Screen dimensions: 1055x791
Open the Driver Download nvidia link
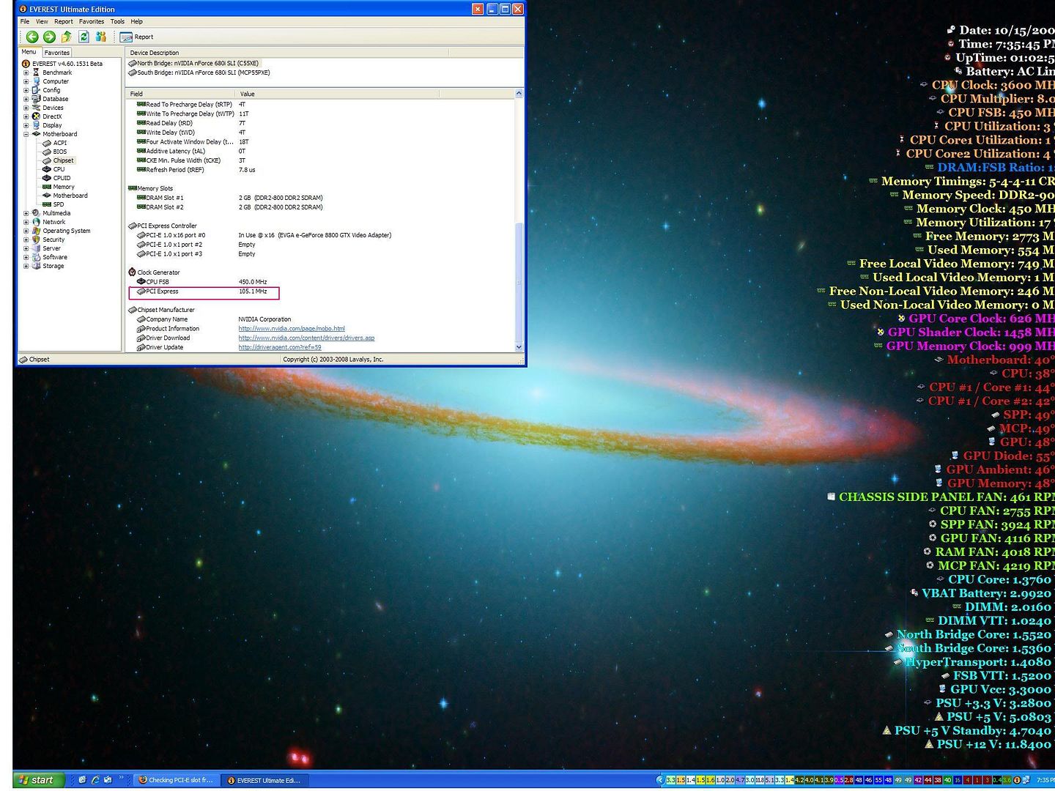[x=306, y=338]
